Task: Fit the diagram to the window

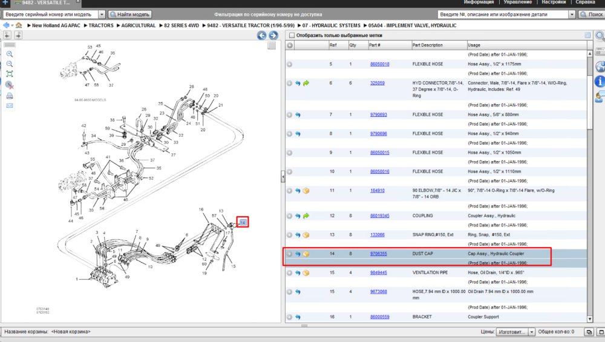Action: pyautogui.click(x=10, y=74)
